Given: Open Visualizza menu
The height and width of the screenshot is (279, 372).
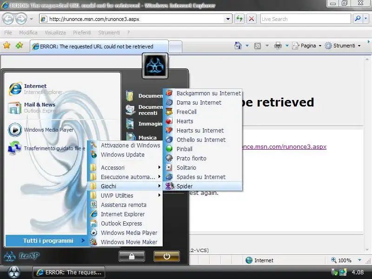Looking at the screenshot, I should coord(55,33).
